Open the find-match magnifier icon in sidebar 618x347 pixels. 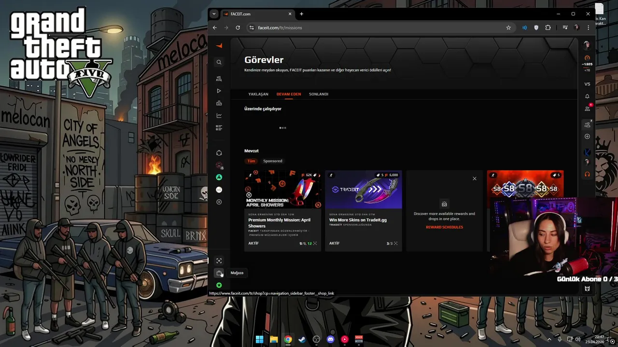click(219, 79)
